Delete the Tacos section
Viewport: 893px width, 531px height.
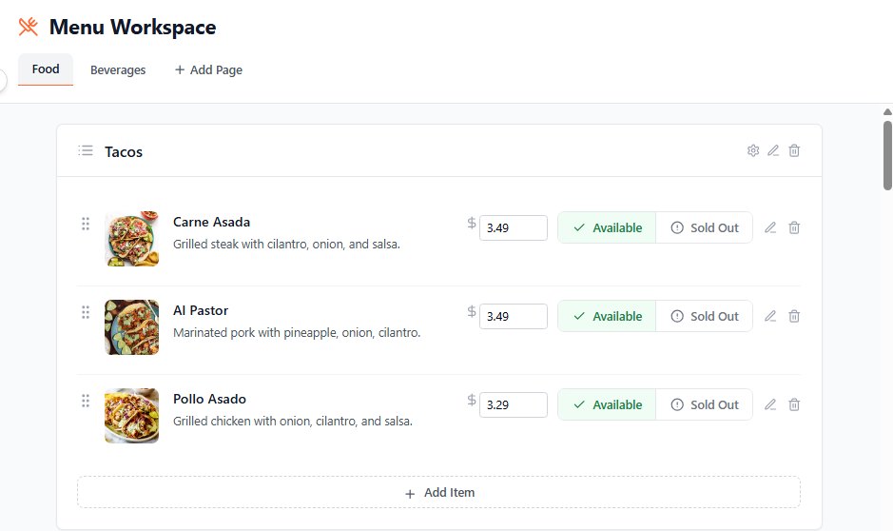point(794,150)
